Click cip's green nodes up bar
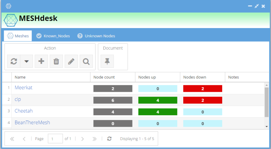The image size is (271, 149). coord(158,100)
